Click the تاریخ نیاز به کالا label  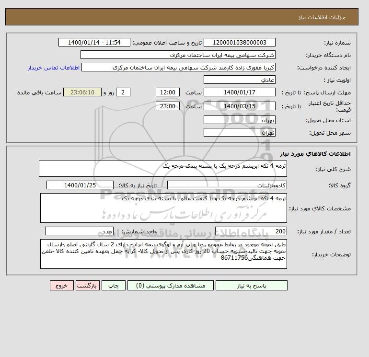[x=138, y=185]
